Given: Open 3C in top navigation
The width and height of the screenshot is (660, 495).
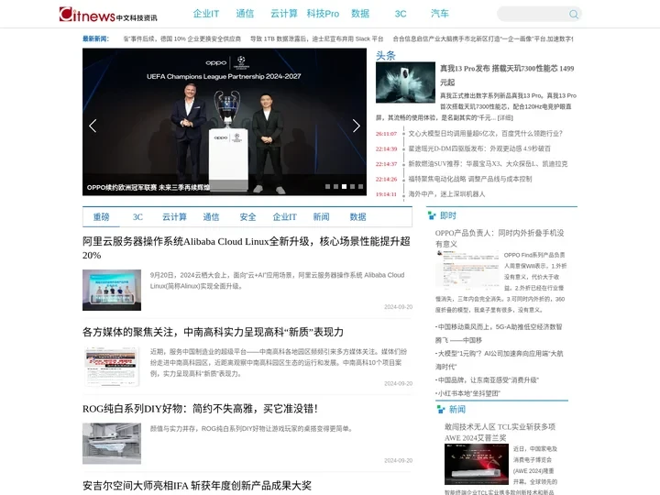Looking at the screenshot, I should [401, 14].
